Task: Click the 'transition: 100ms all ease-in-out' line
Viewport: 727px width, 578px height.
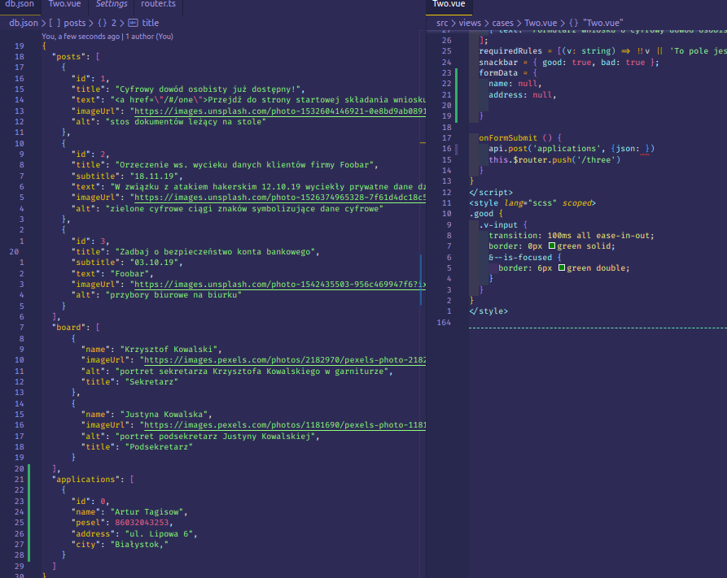Action: [x=572, y=235]
